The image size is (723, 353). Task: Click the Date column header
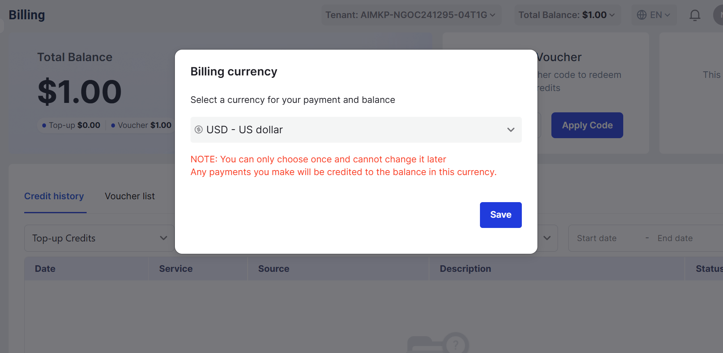pos(45,269)
